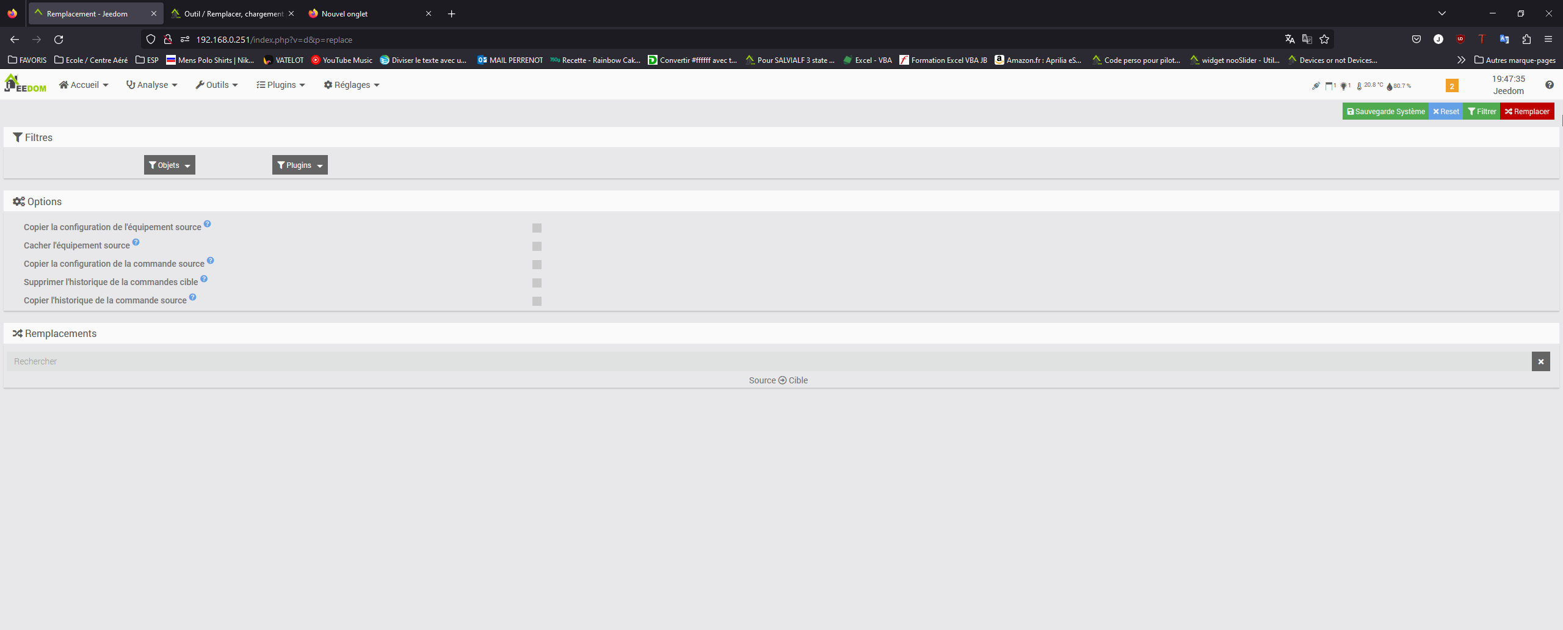Open the Analyse menu
Image resolution: width=1563 pixels, height=630 pixels.
pos(152,85)
